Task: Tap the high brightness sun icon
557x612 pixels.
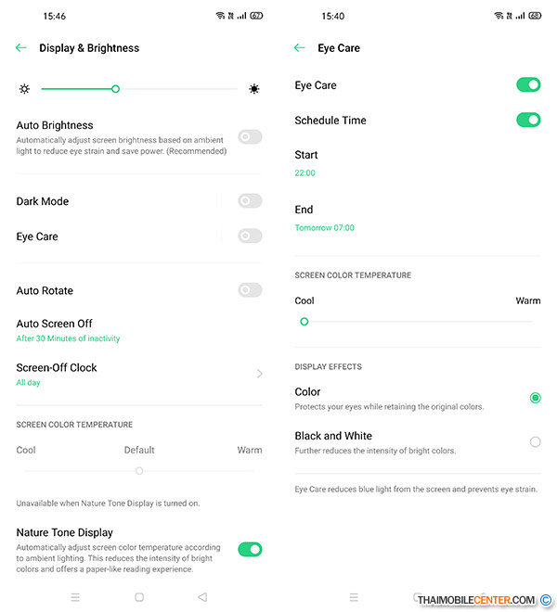Action: tap(254, 89)
